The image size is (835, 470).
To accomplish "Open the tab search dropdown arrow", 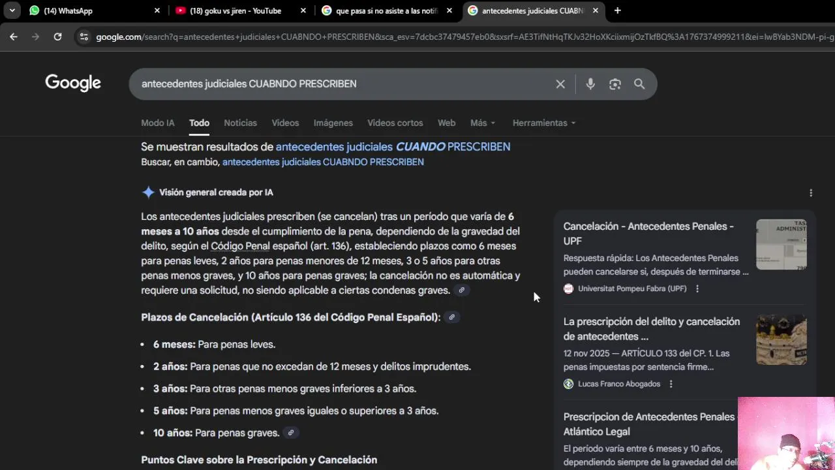I will tap(12, 10).
